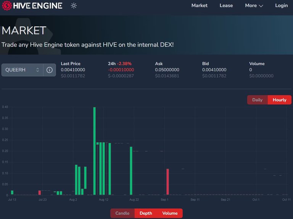The height and width of the screenshot is (219, 293).
Task: Select the Candle chart tab
Action: click(x=122, y=213)
